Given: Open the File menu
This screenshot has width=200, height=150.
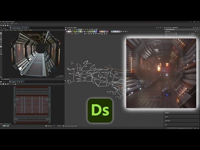Looking at the screenshot, I should coord(1,24).
